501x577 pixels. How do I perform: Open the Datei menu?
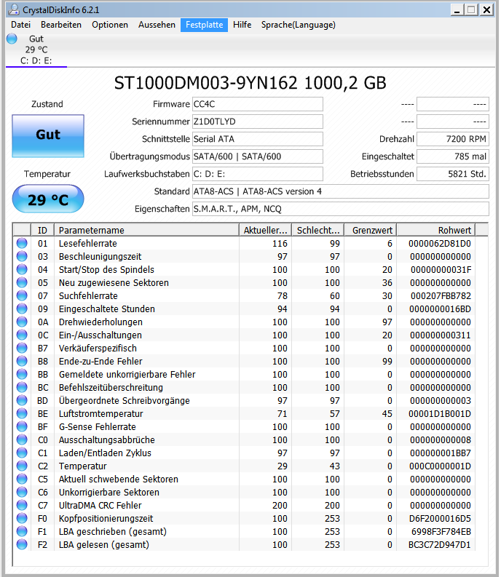pyautogui.click(x=20, y=25)
